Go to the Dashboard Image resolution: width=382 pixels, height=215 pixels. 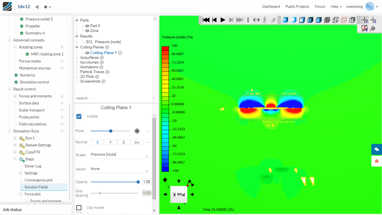tap(271, 6)
